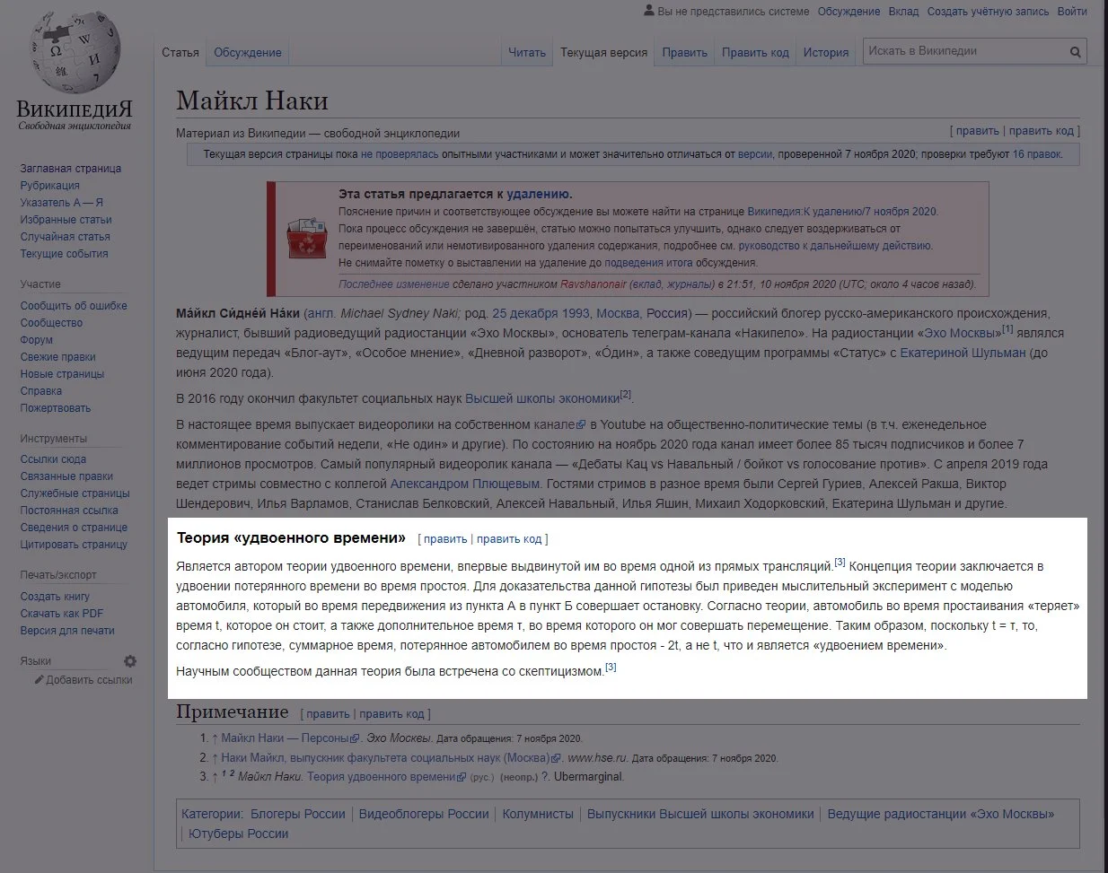Screen dimensions: 1108x873
Task: Open the Ютуберы России category
Action: (239, 834)
